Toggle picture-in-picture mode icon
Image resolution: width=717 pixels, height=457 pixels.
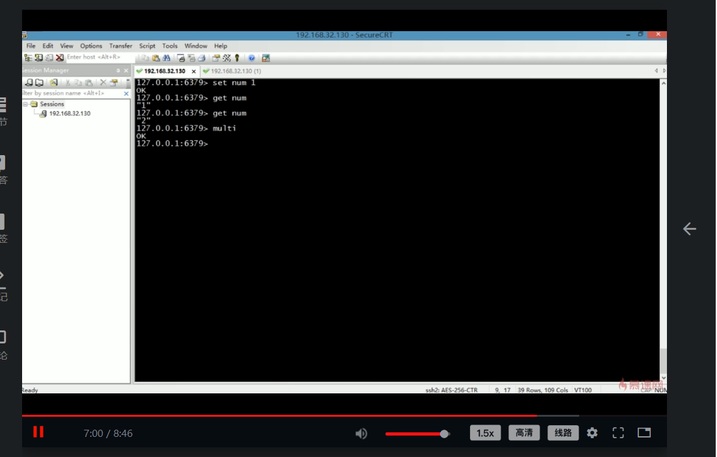(x=644, y=433)
